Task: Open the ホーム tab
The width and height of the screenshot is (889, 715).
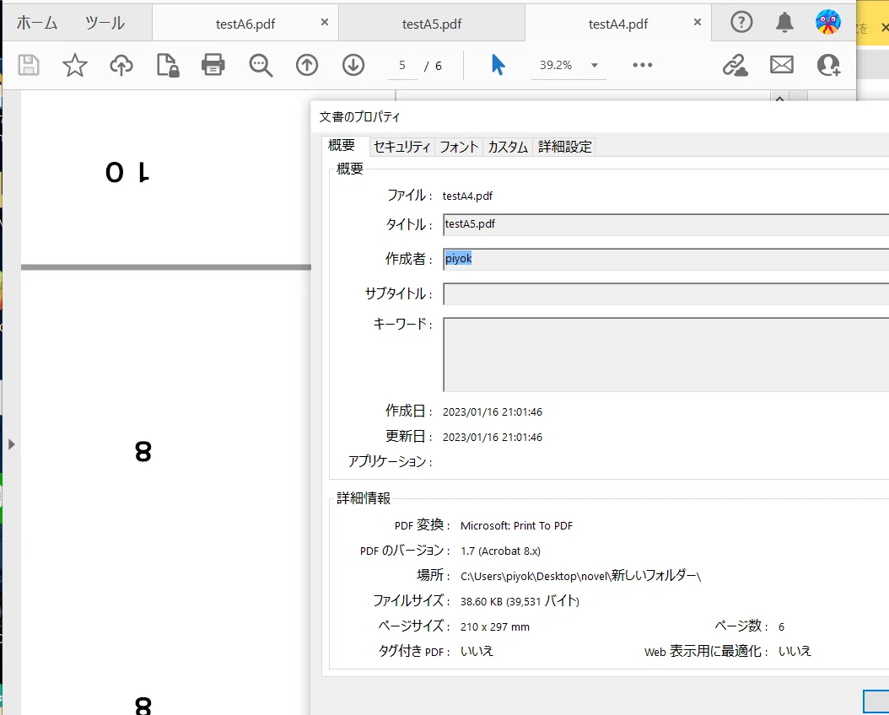Action: (x=37, y=23)
